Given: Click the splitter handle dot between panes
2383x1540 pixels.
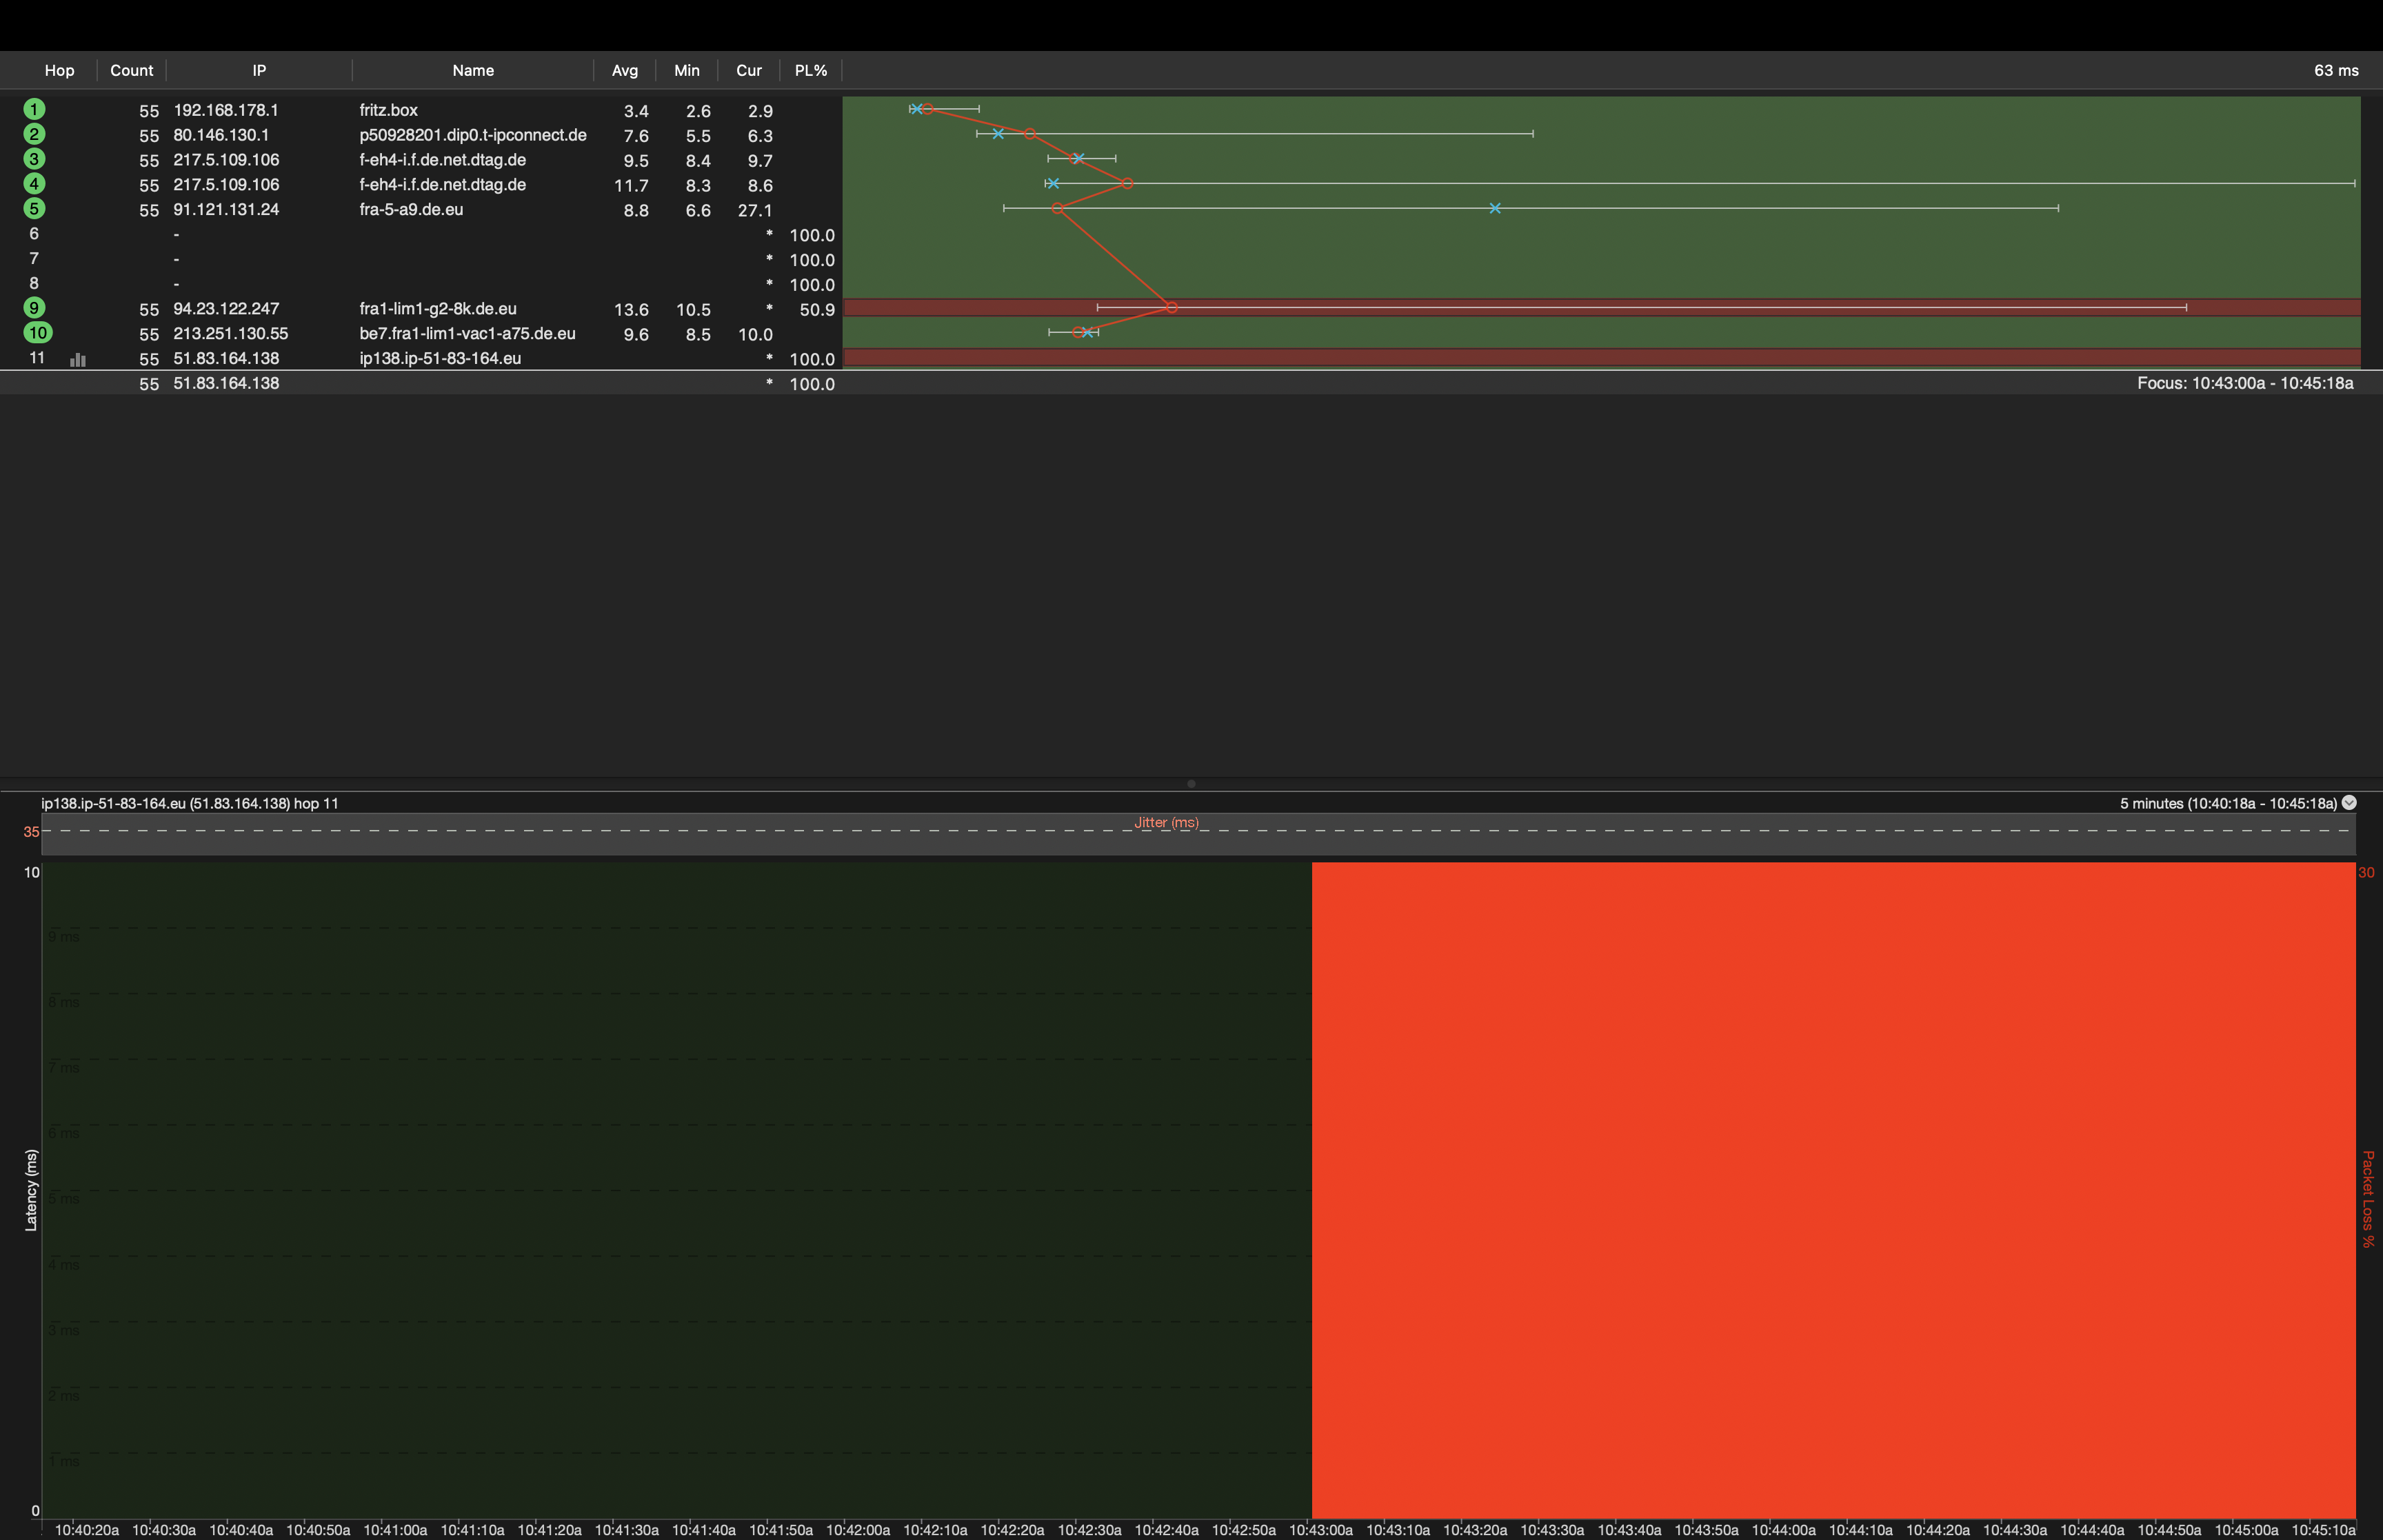Looking at the screenshot, I should pos(1191,784).
